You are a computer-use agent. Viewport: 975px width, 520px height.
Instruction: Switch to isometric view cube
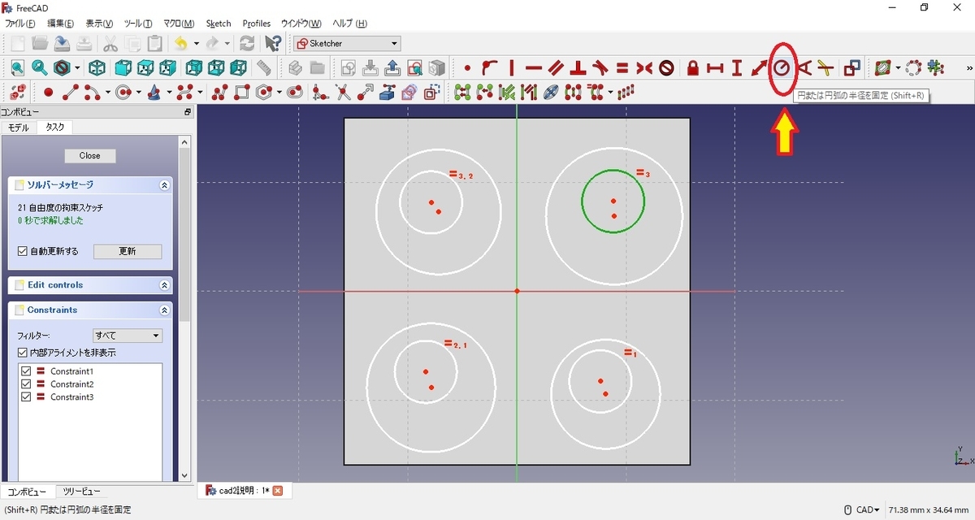point(97,68)
